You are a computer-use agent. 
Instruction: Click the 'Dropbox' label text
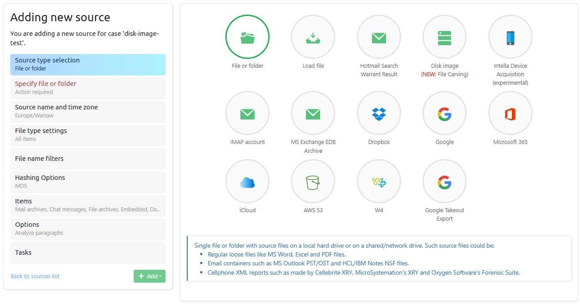[x=379, y=142]
